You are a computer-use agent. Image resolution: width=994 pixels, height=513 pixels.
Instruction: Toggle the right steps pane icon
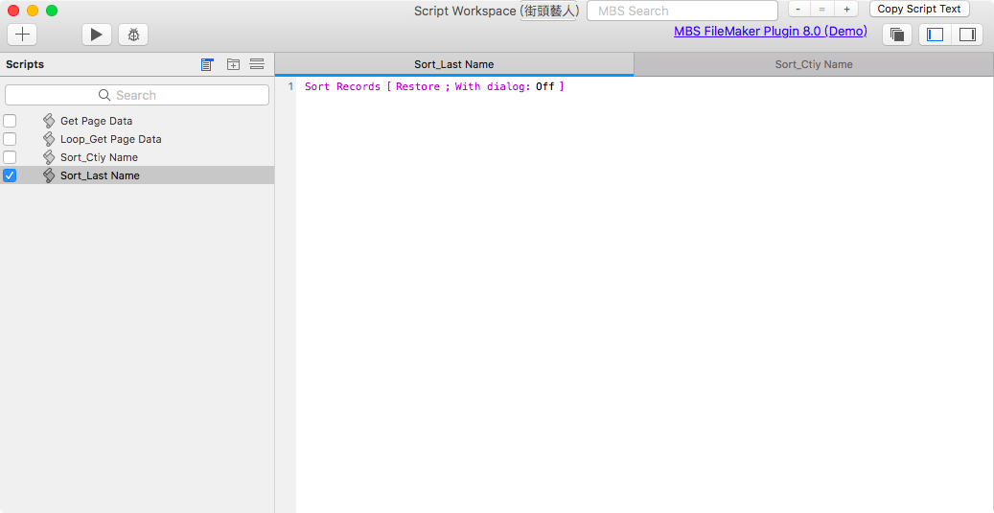(967, 35)
